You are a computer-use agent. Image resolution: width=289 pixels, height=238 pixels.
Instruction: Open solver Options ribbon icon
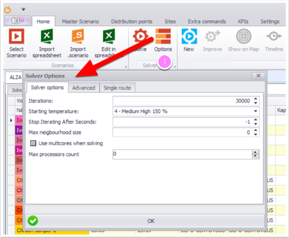pos(163,36)
